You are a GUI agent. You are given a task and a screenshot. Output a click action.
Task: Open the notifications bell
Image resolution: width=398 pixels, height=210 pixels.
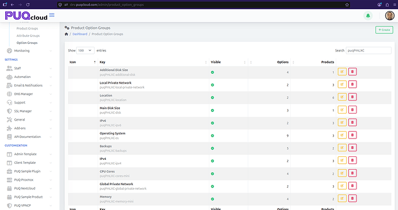(368, 16)
